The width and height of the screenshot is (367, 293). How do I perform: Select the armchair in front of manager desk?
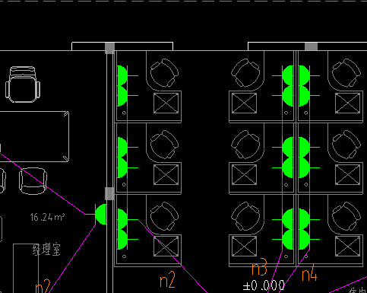33,181
